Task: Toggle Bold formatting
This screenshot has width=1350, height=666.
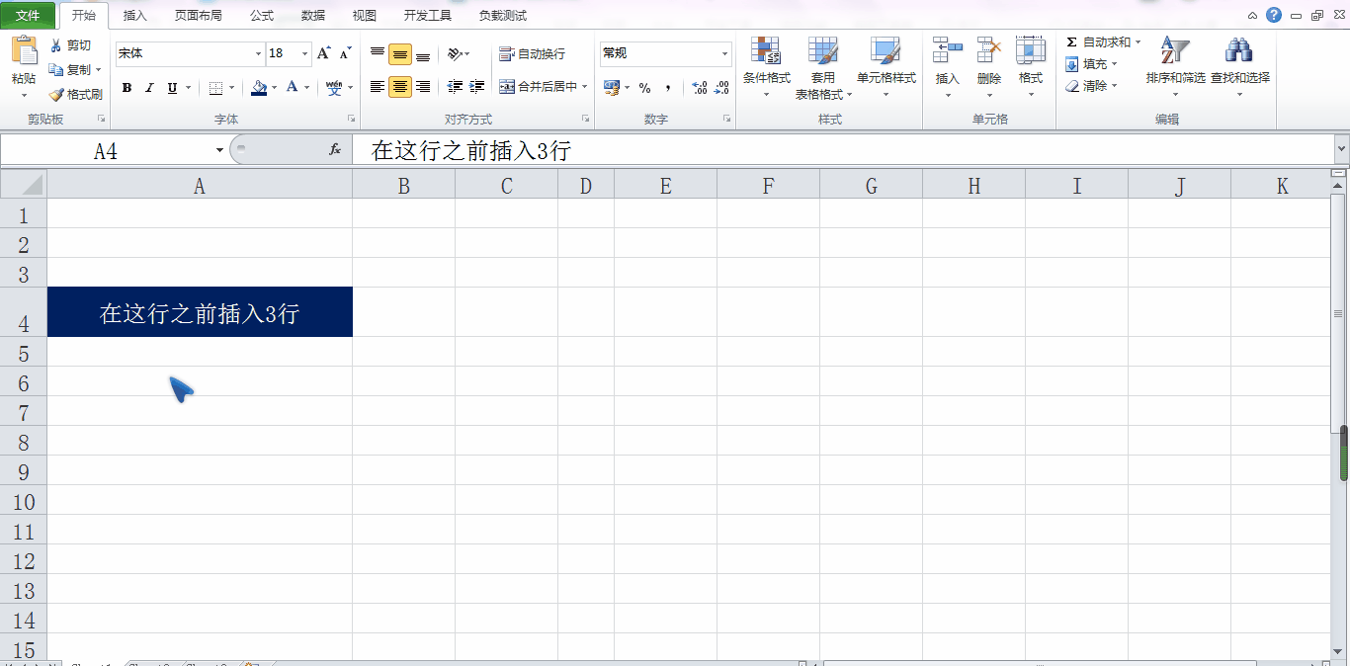Action: (127, 88)
